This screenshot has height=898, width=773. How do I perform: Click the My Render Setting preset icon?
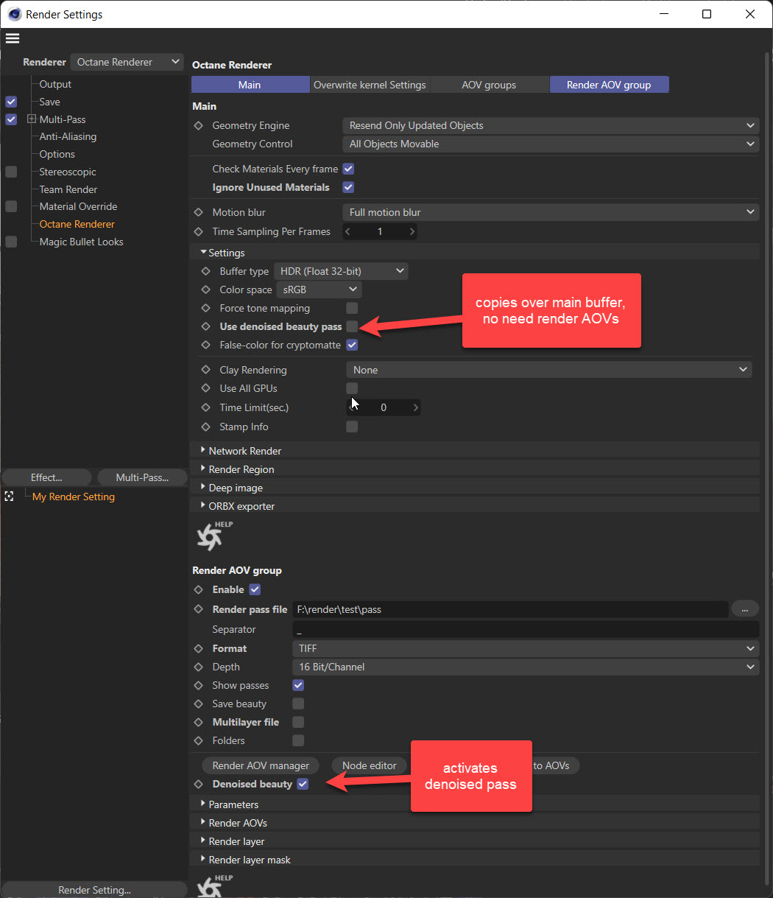[x=9, y=497]
